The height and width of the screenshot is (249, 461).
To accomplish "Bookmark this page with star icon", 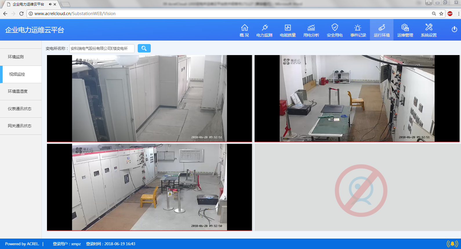I will tap(441, 14).
